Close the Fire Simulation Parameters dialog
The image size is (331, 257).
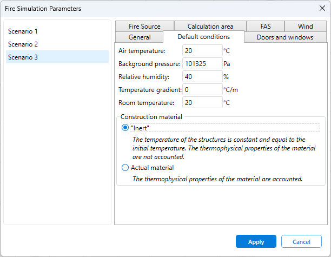pos(322,9)
